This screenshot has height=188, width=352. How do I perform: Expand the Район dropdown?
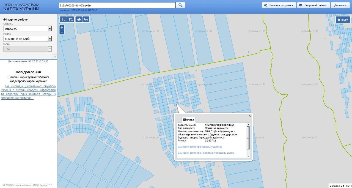click(50, 39)
